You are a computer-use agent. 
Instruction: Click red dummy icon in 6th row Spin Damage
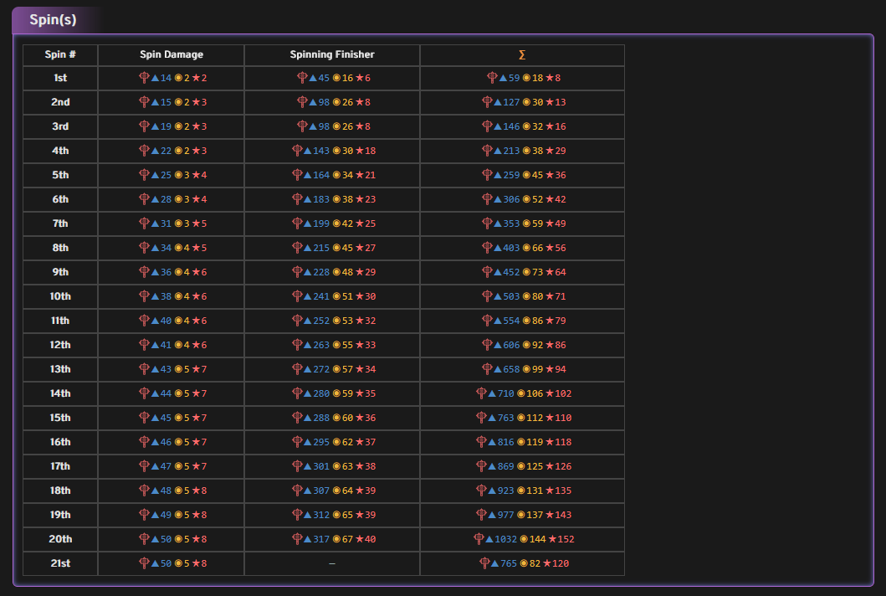(x=144, y=199)
